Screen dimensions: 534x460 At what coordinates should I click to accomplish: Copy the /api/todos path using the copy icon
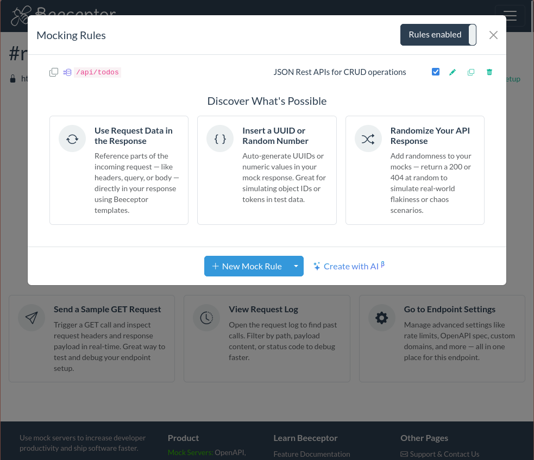click(x=54, y=72)
